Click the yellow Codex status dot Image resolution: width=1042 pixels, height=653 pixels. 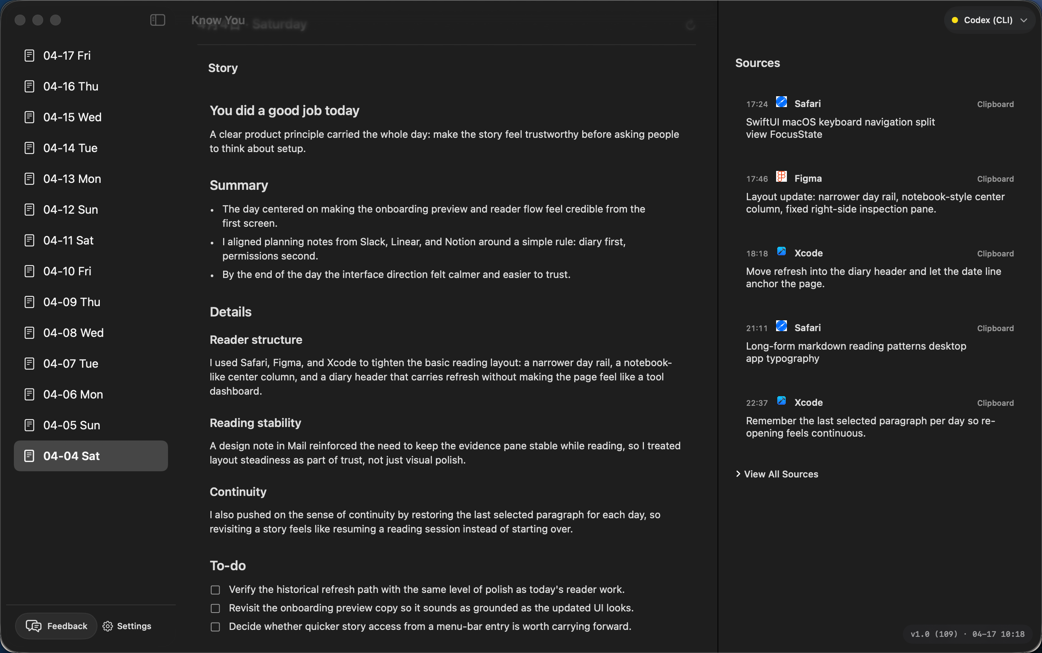coord(955,20)
